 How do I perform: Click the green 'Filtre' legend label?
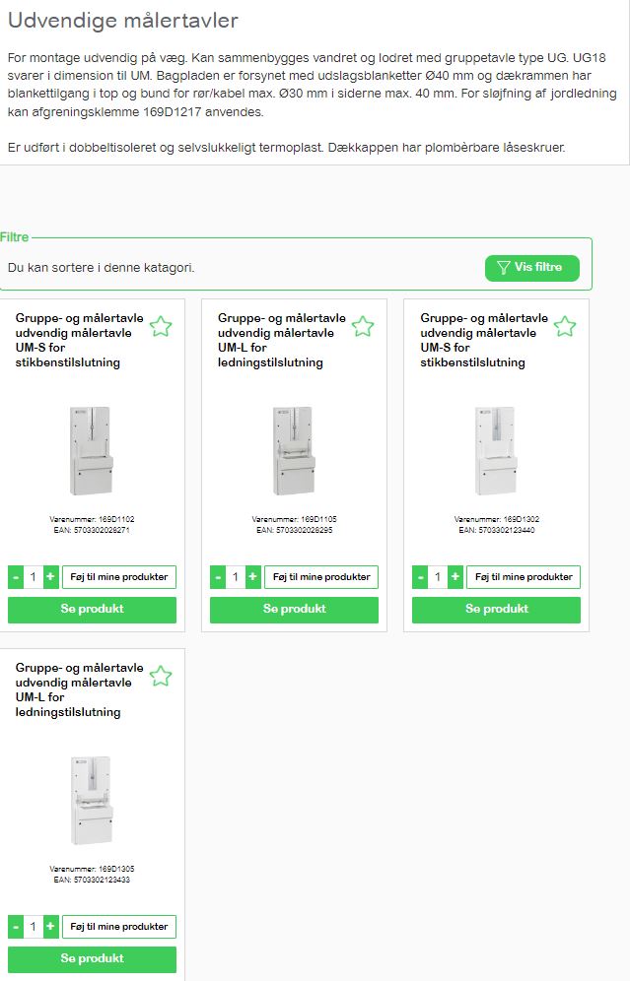pyautogui.click(x=15, y=237)
